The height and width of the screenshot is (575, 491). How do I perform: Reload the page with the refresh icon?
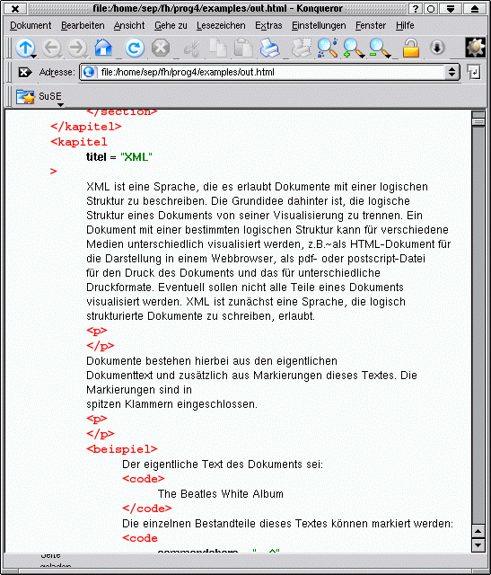[134, 48]
